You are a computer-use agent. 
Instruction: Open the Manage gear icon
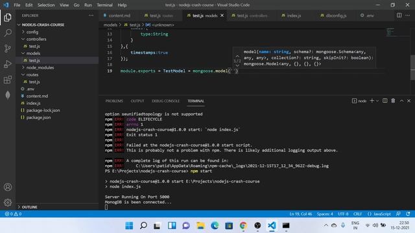[x=8, y=203]
